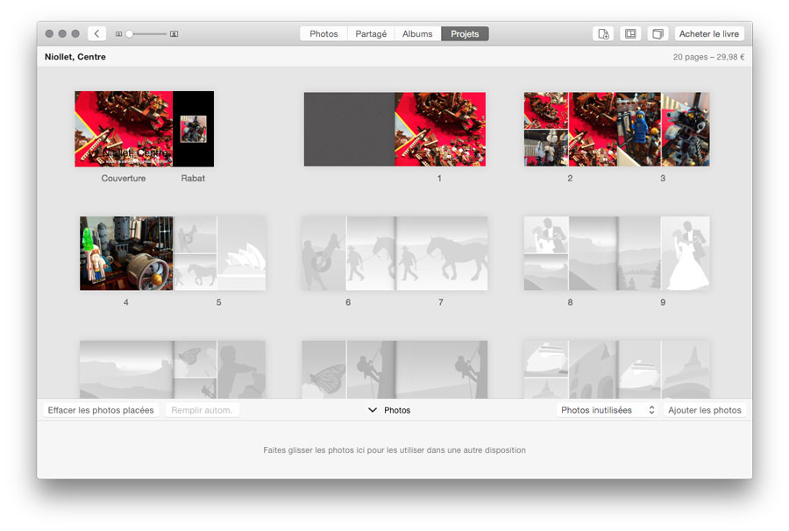Click the desert landscape placeholder spread
Screen dimensions: 789x531
(x=173, y=370)
